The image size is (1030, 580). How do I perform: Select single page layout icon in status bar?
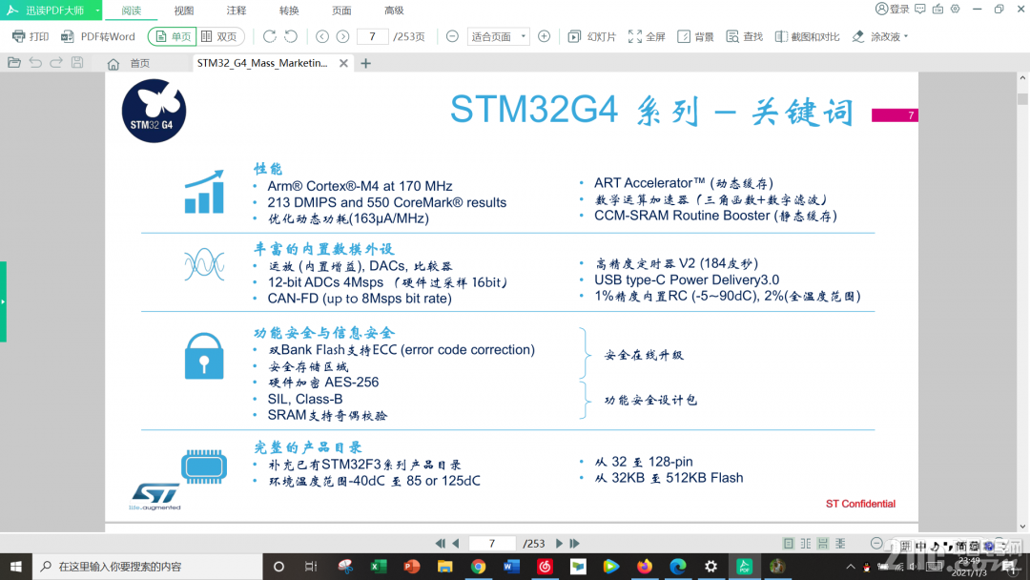point(789,543)
